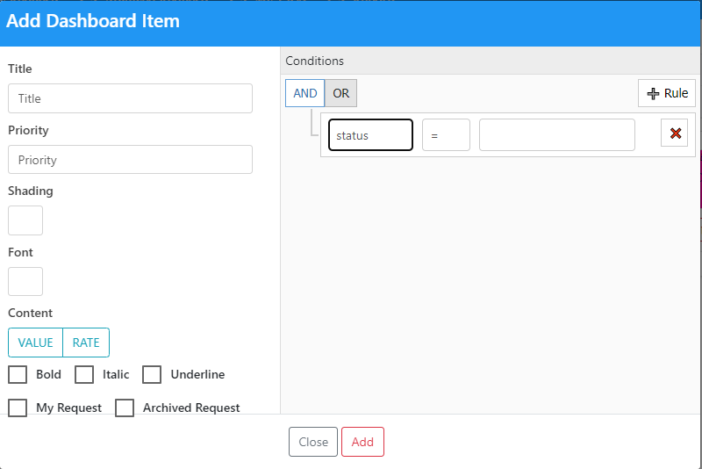Open the Shading color swatch
The height and width of the screenshot is (469, 702).
[25, 220]
